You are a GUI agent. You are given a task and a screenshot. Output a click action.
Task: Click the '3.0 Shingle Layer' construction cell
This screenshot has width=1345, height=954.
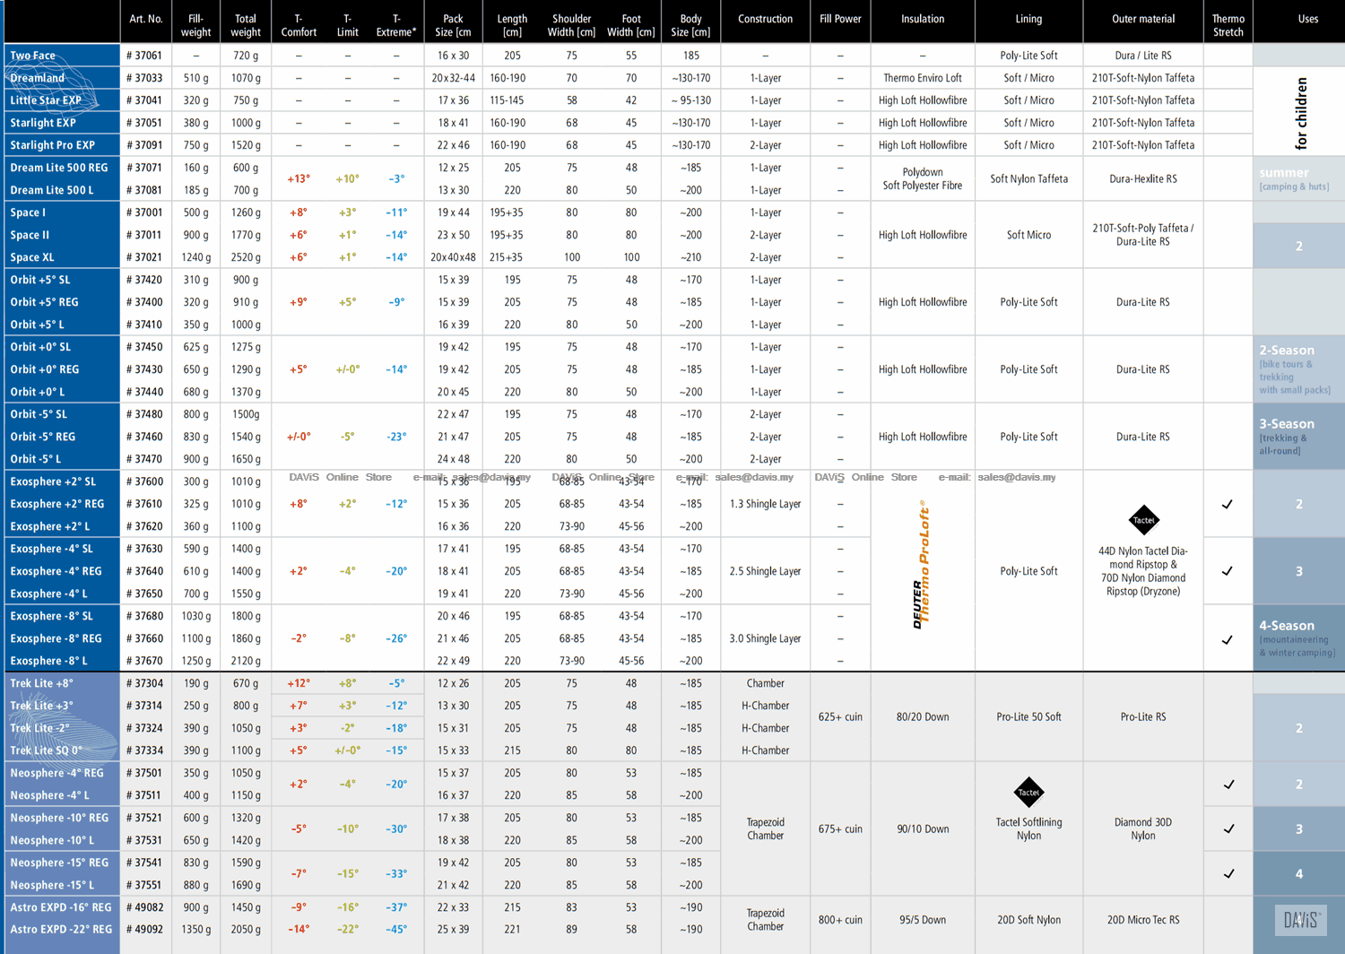[x=765, y=638]
